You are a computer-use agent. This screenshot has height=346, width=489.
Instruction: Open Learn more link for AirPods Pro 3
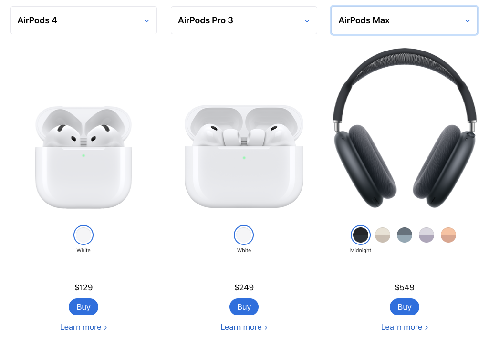244,327
